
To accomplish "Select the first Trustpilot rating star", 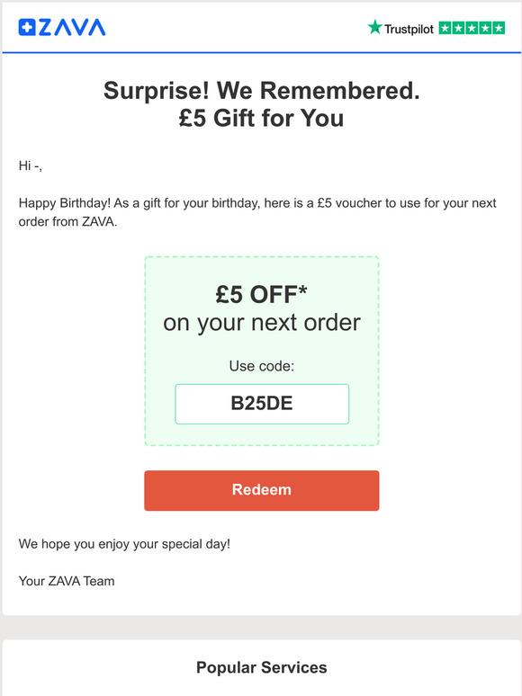I will tap(445, 28).
